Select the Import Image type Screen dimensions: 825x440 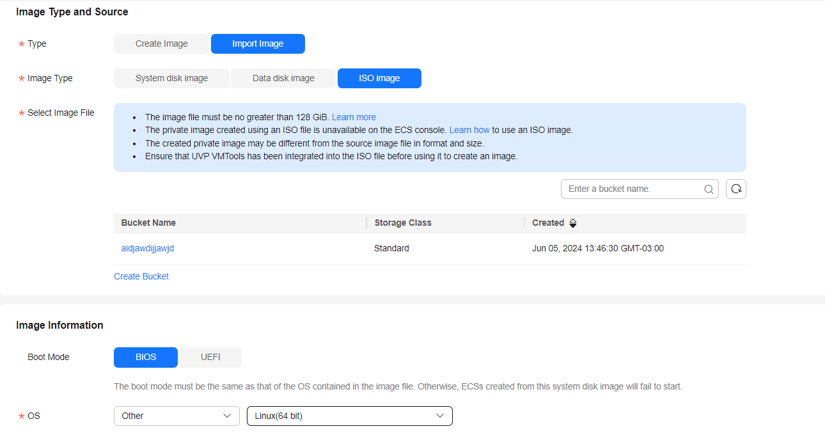(x=258, y=44)
